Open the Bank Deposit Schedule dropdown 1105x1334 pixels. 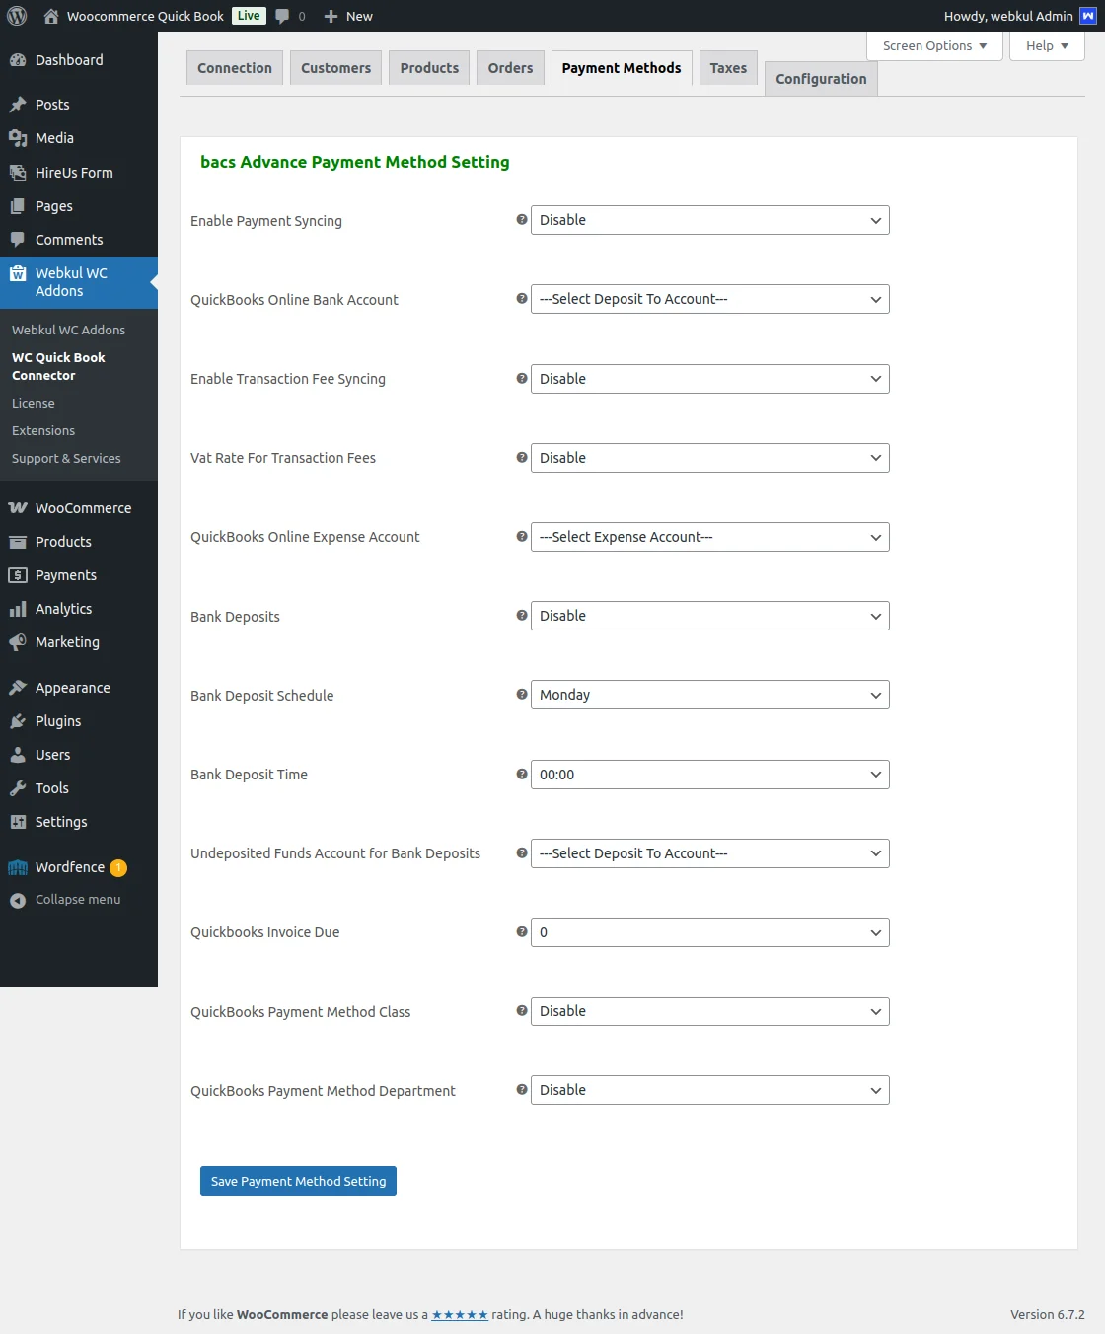[x=708, y=695]
